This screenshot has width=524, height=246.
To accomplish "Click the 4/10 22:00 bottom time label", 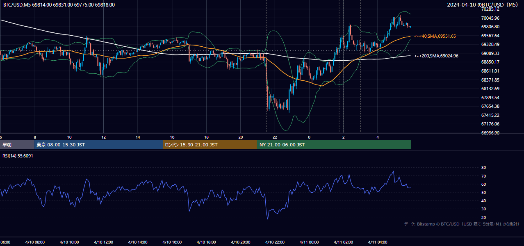I will click(275, 242).
